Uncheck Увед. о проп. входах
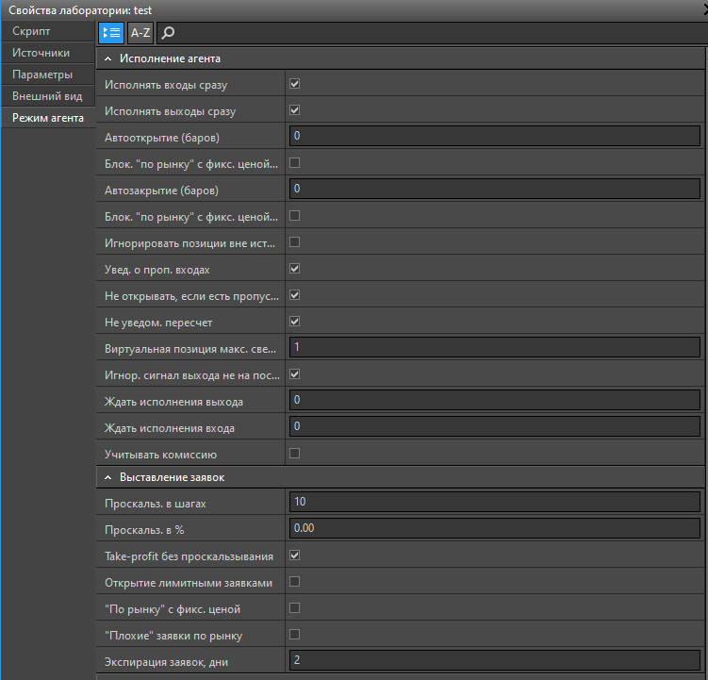 click(295, 269)
